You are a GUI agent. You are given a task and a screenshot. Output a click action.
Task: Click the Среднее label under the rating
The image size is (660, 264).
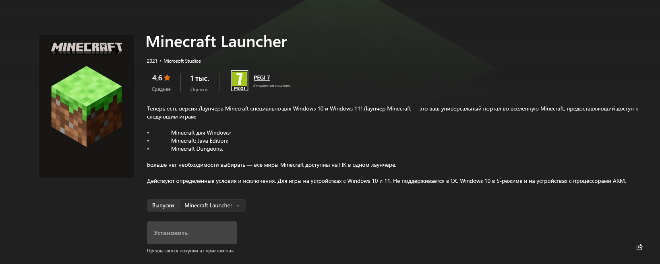coord(161,89)
